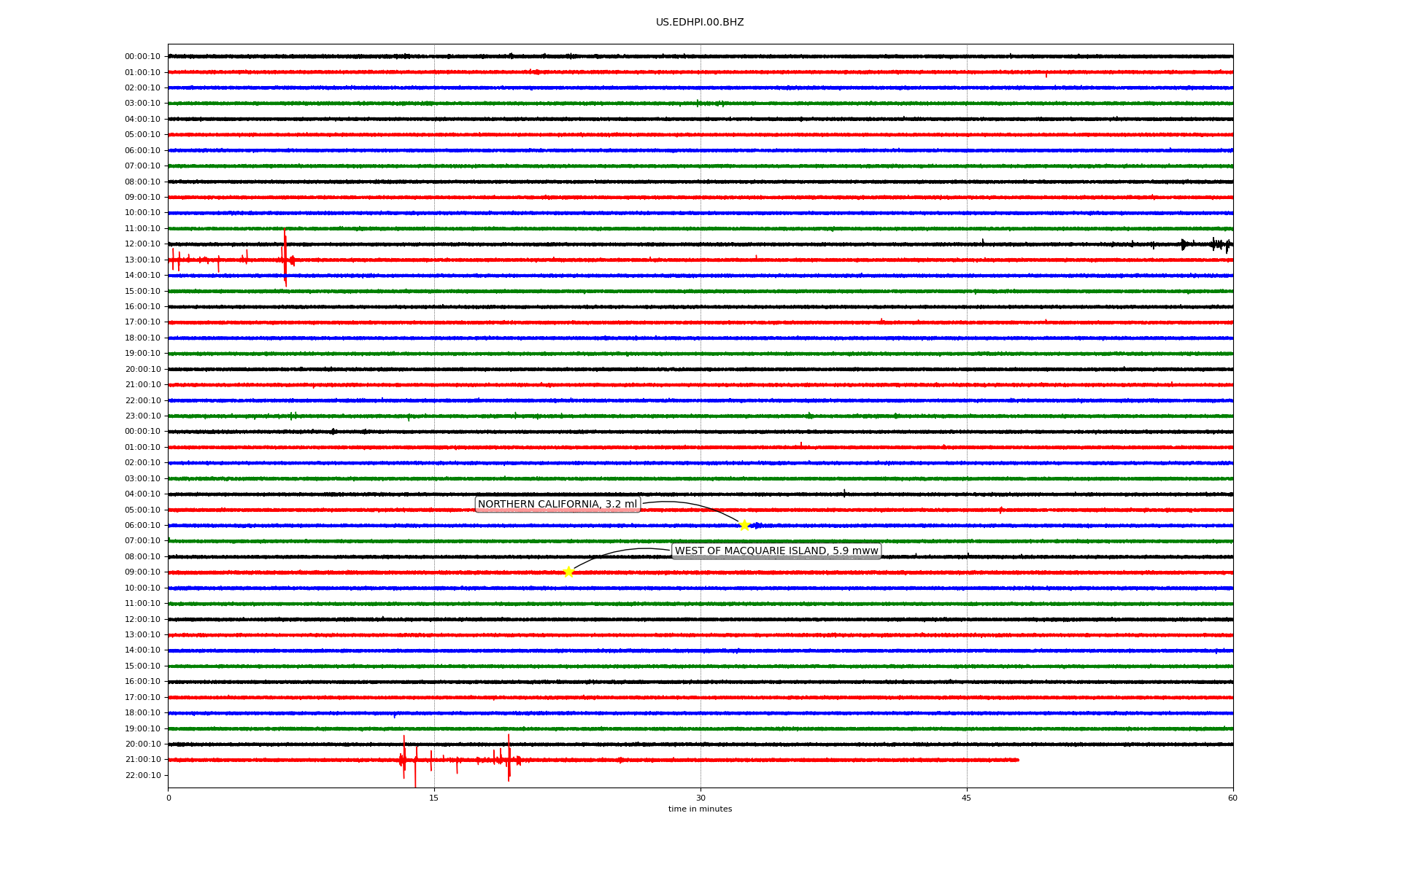
Task: Click the plot title US.EDHPI.00.BHZ
Action: (700, 23)
